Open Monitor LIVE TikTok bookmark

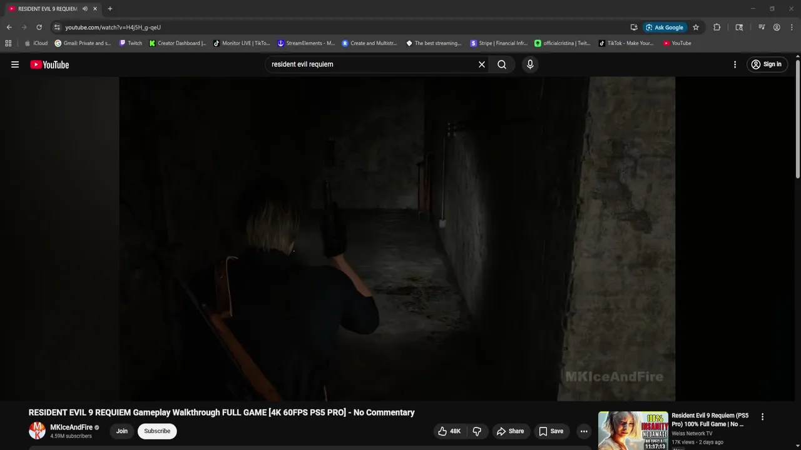(242, 43)
